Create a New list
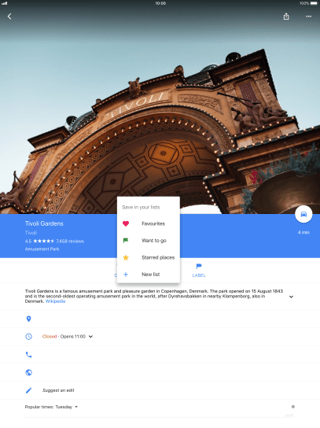 coord(149,275)
